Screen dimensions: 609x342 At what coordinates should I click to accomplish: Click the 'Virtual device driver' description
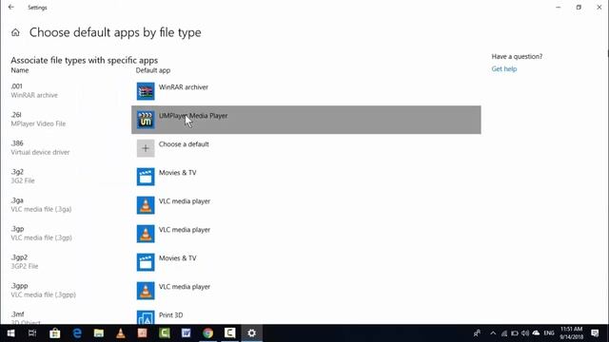(x=40, y=152)
